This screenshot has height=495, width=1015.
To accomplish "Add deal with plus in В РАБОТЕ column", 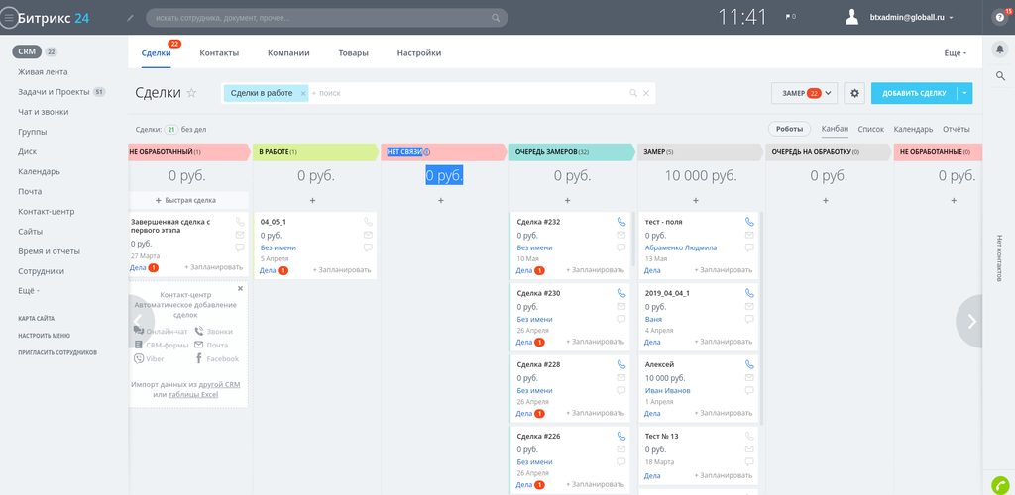I will point(312,201).
